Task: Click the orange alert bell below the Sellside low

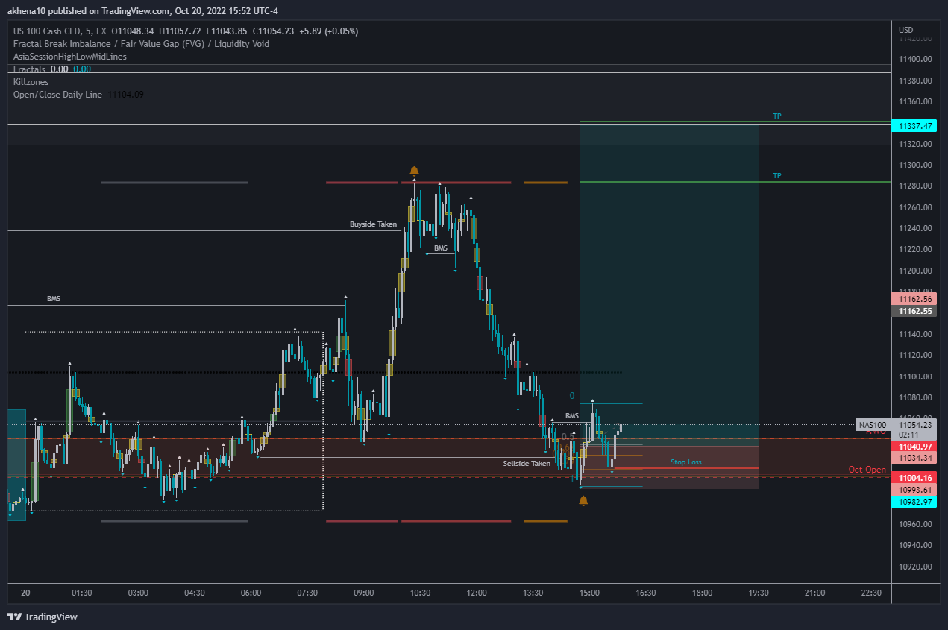Action: pos(583,500)
